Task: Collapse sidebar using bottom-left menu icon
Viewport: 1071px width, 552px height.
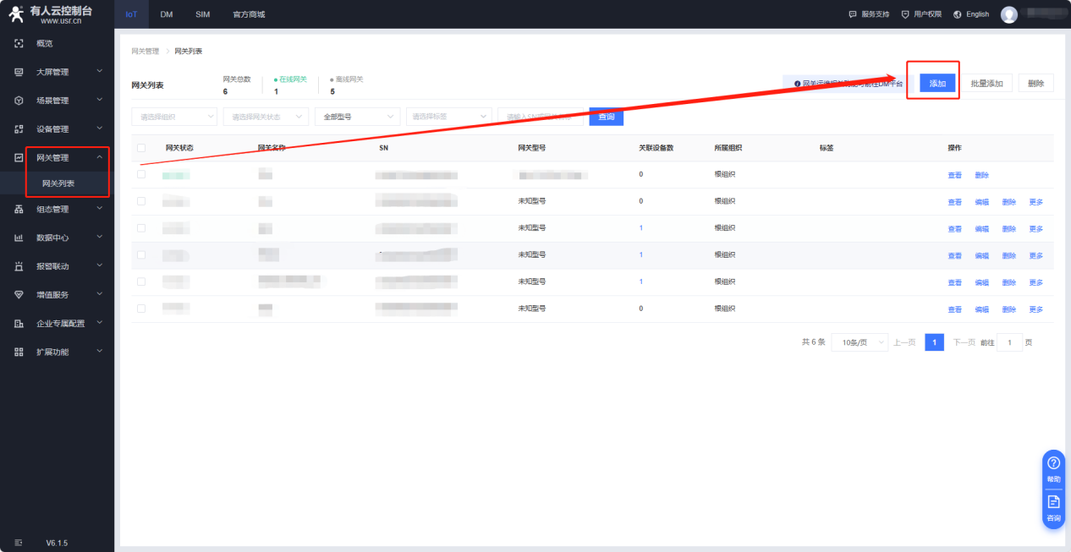Action: 19,542
